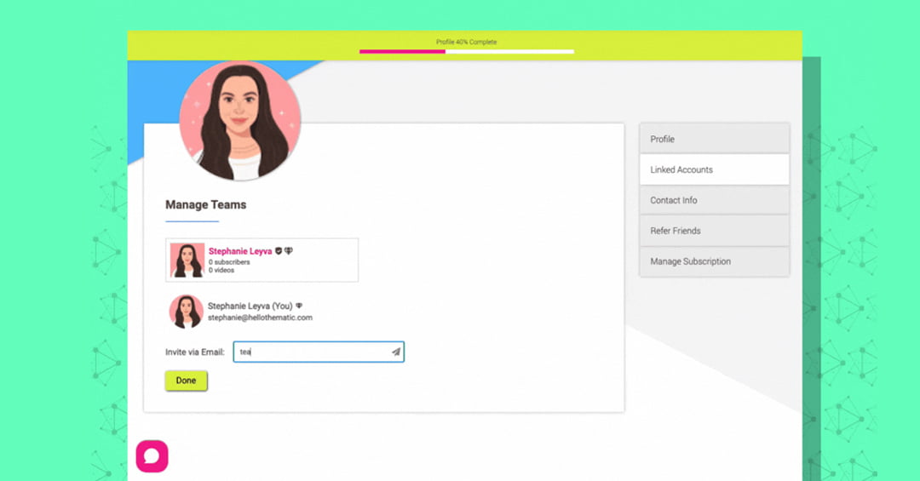Click the pink Stephanie Leyva channel name
This screenshot has width=920, height=481.
(x=239, y=251)
